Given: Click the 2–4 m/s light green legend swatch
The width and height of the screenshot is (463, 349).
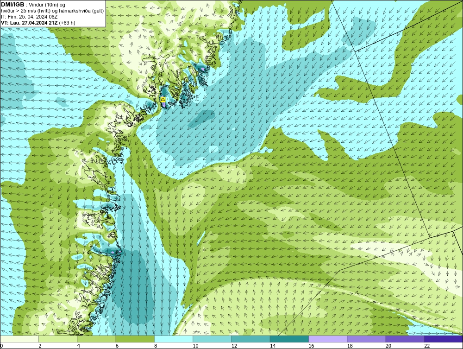Looking at the screenshot, I should (58, 339).
